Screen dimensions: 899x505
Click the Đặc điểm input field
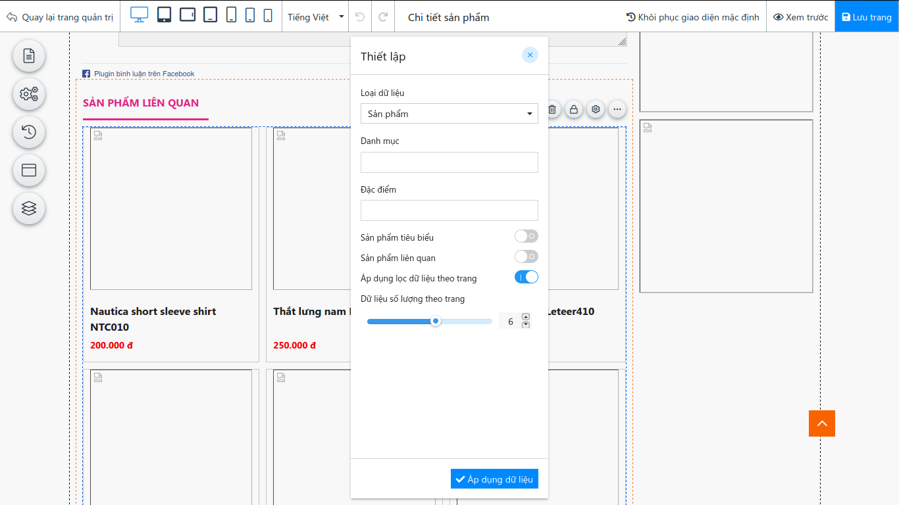pyautogui.click(x=449, y=210)
